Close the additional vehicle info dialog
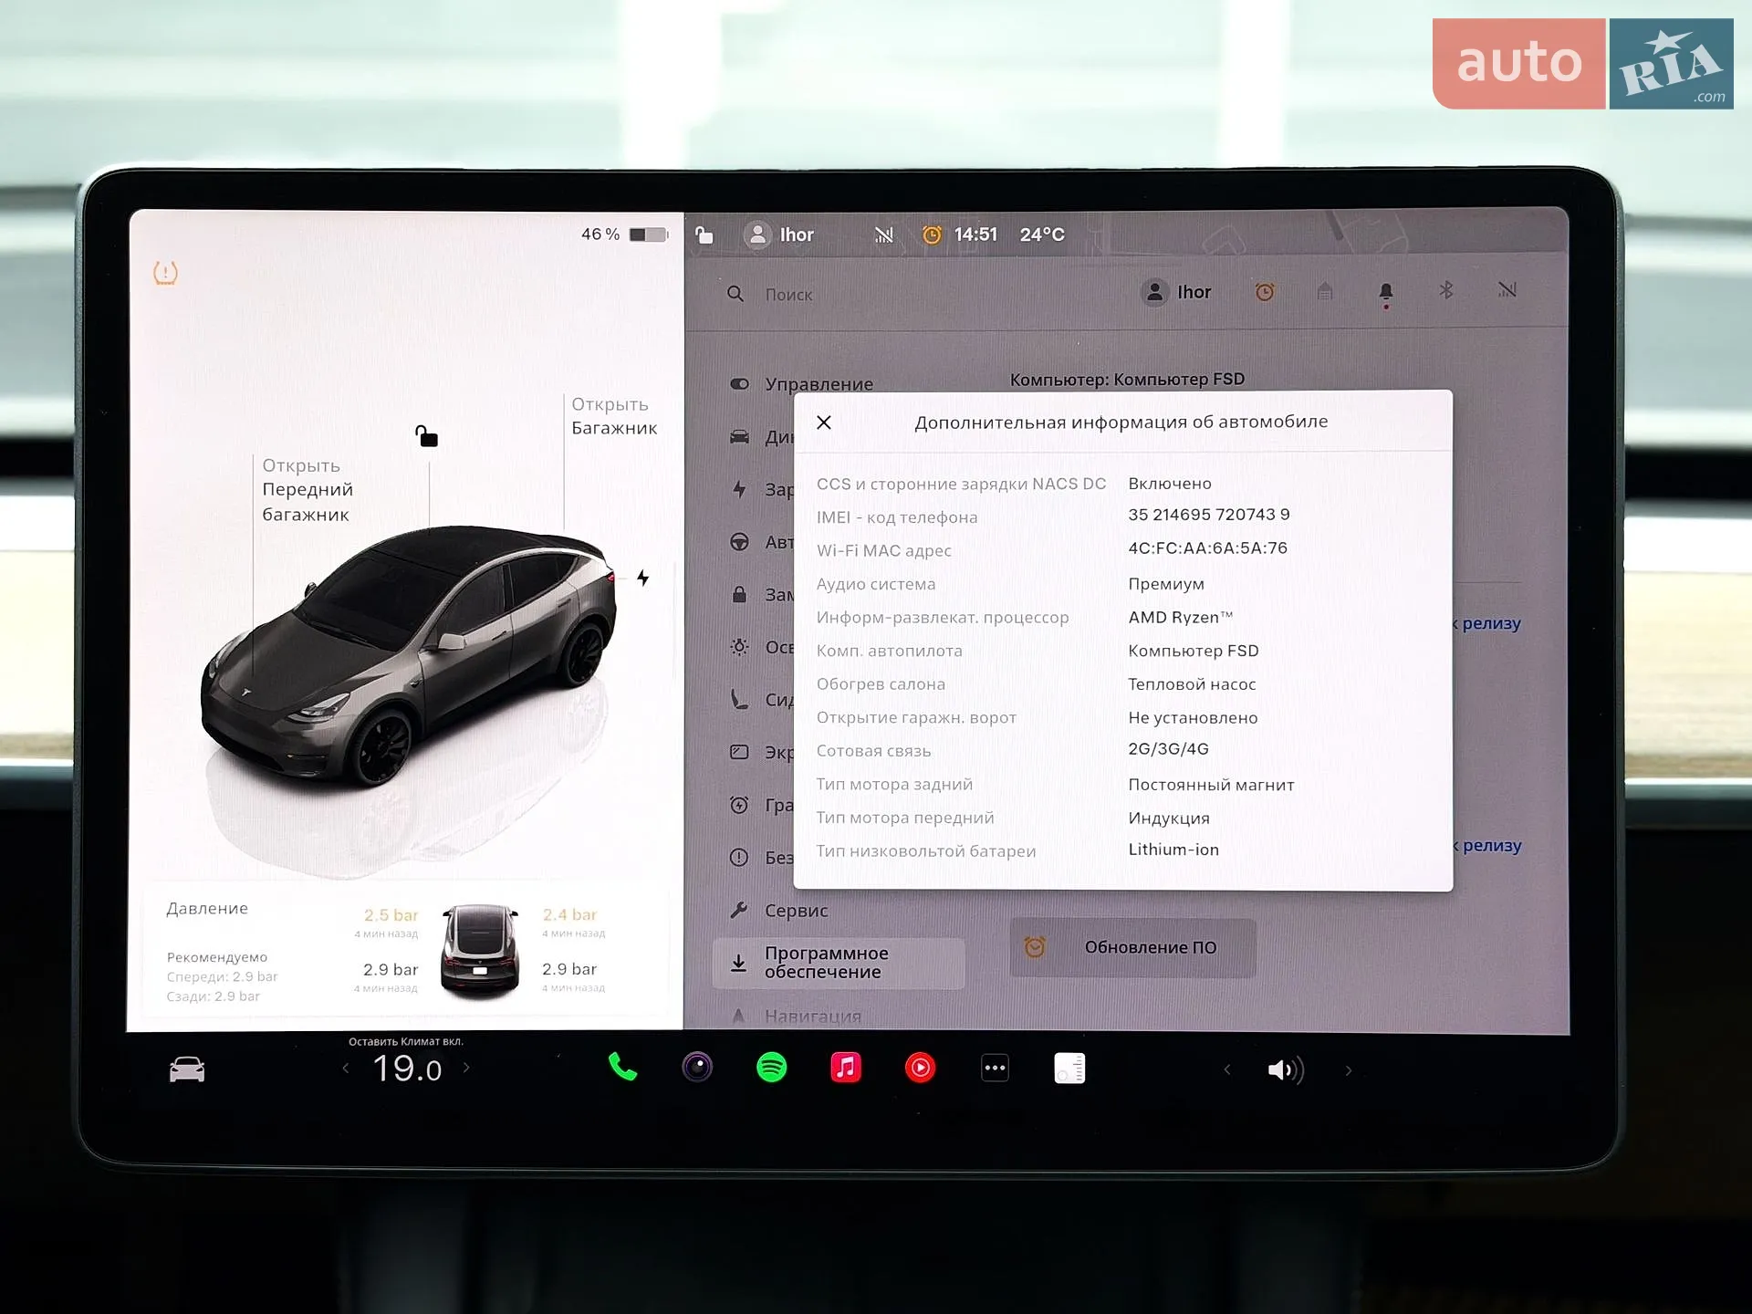Screen dimensions: 1752x1314 (824, 422)
